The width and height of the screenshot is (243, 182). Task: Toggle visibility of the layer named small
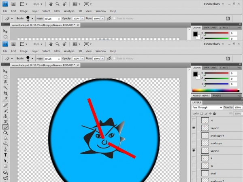pos(194,173)
